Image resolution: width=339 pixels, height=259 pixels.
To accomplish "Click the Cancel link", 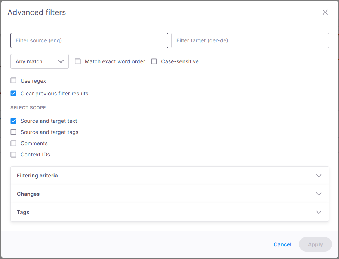I will [x=282, y=244].
